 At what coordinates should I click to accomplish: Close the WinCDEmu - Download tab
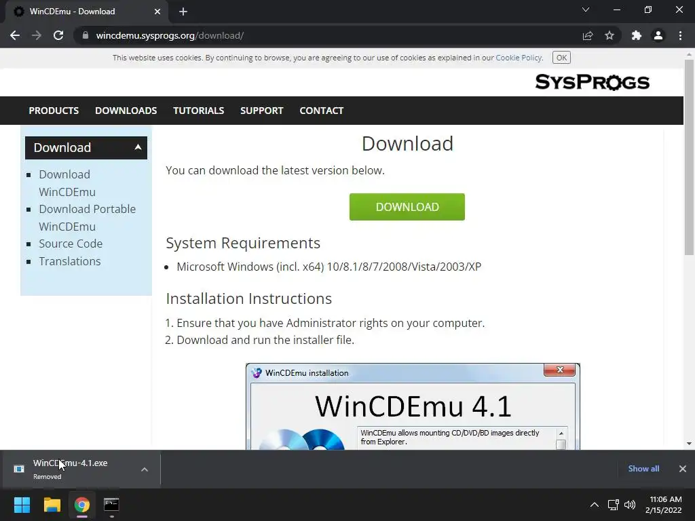(157, 12)
